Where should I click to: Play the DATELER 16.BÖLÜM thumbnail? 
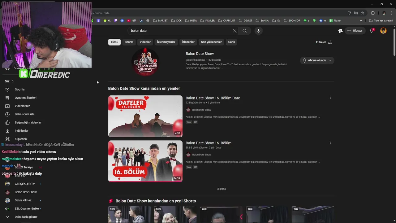145,116
